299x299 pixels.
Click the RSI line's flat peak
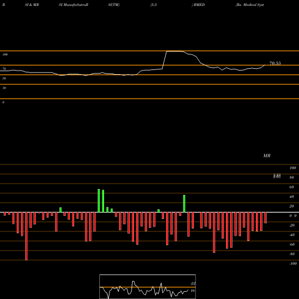click(x=174, y=51)
